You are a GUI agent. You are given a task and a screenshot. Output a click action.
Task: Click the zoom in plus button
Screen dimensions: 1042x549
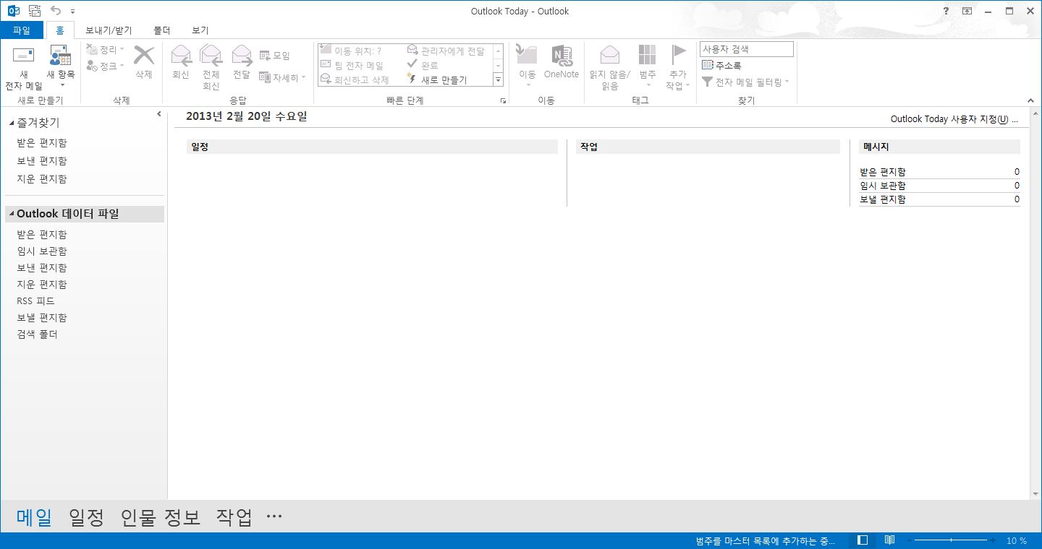[x=993, y=540]
